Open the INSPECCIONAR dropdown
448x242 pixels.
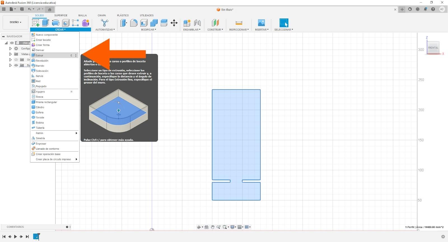[x=239, y=30]
